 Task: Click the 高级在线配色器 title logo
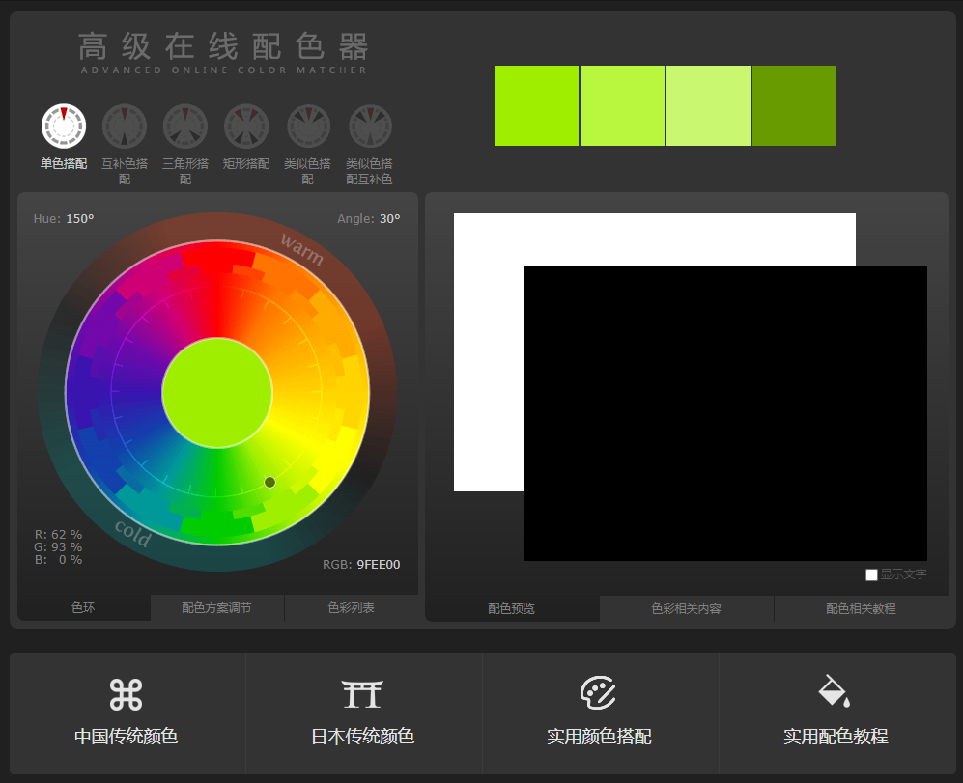223,53
